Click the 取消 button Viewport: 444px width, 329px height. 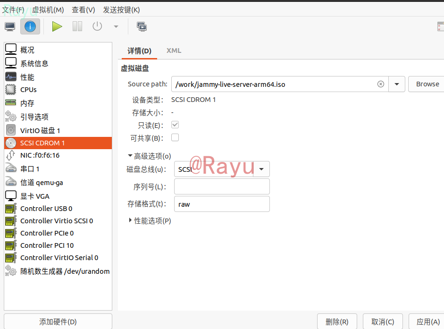(383, 321)
